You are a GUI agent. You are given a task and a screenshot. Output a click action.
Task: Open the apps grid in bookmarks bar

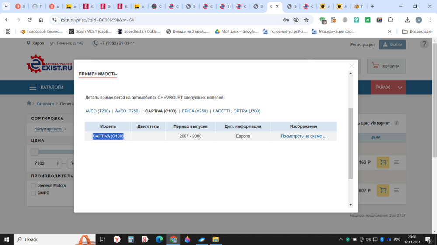[x=8, y=31]
